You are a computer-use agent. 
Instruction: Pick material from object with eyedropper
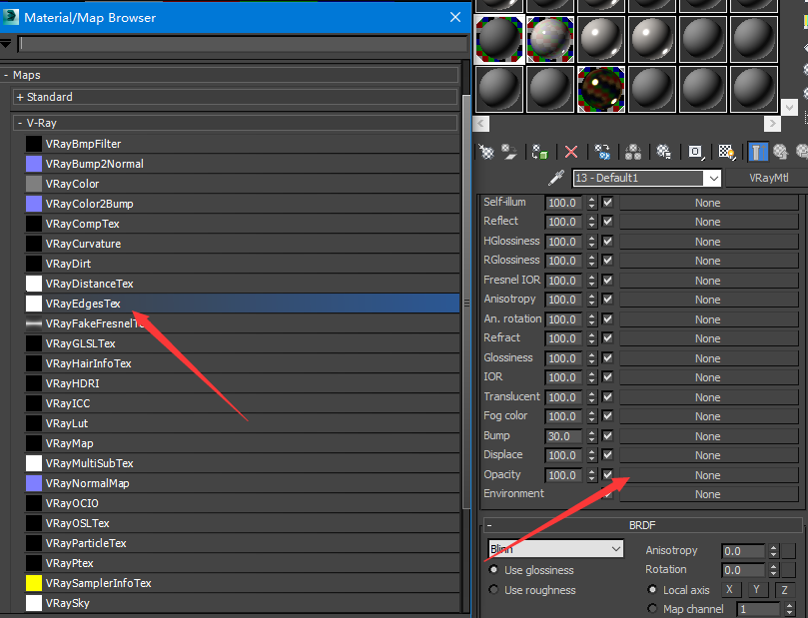tap(556, 178)
